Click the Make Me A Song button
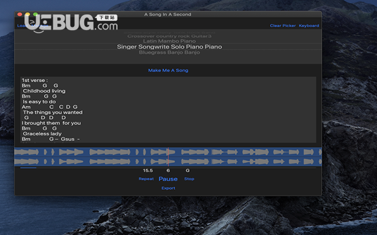This screenshot has width=377, height=235. pyautogui.click(x=168, y=70)
